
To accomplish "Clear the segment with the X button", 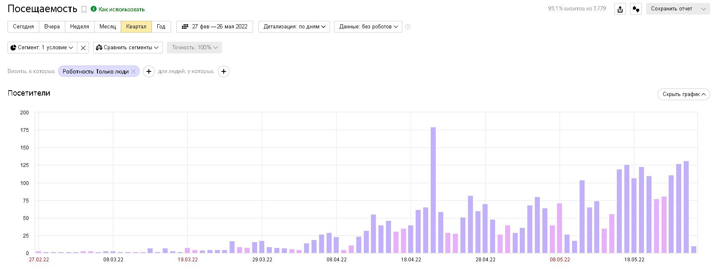I will (83, 48).
